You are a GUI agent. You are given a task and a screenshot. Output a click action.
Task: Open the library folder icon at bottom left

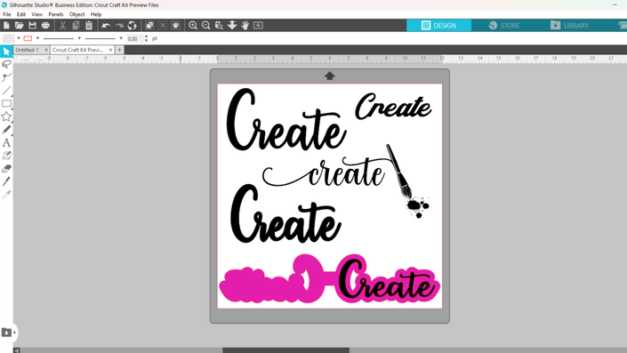tap(6, 333)
